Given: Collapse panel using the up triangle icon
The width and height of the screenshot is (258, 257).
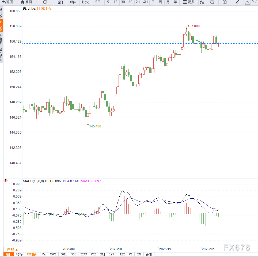Looking at the screenshot, I should tap(247, 2).
